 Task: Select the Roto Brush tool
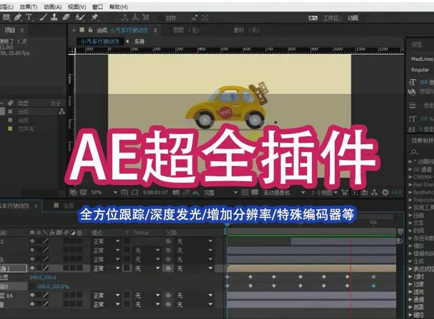point(80,17)
